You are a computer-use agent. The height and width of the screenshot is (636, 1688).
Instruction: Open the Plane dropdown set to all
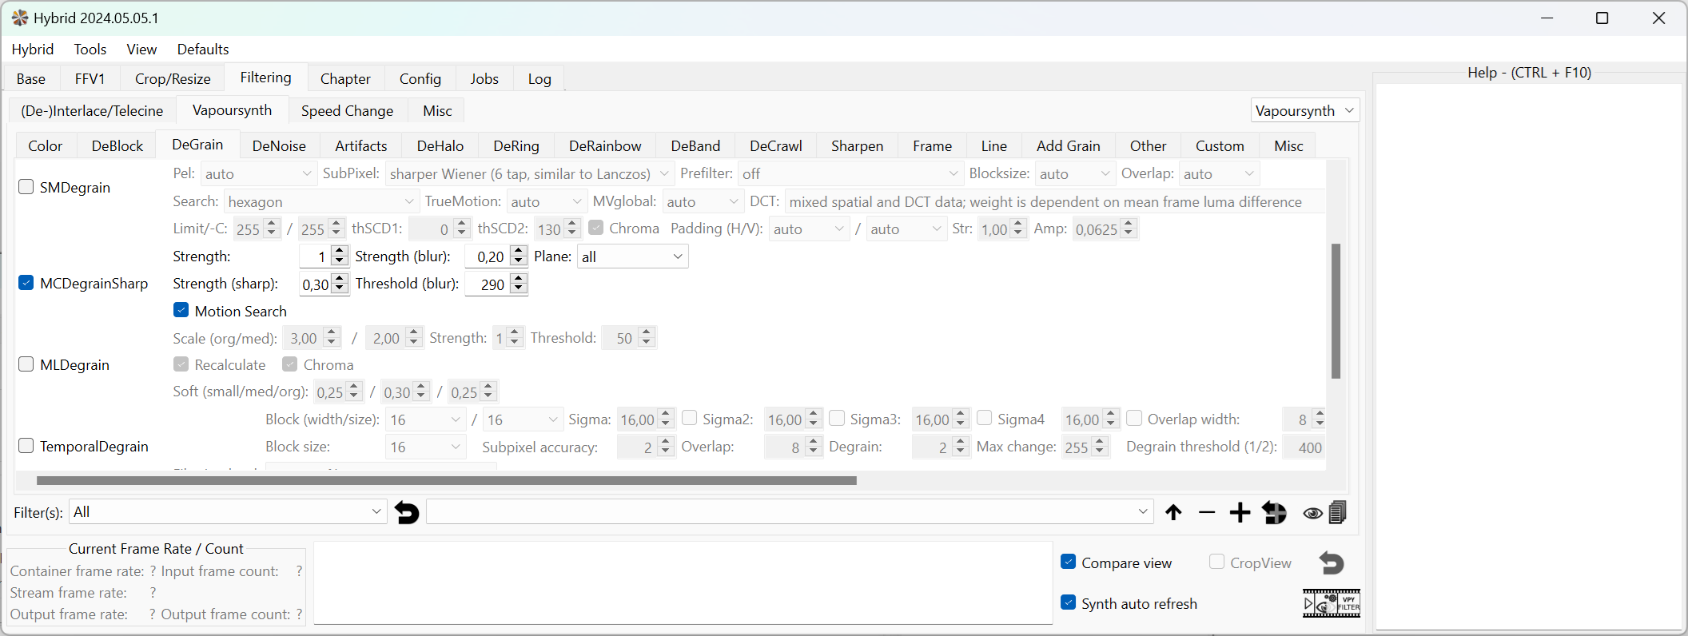click(631, 256)
